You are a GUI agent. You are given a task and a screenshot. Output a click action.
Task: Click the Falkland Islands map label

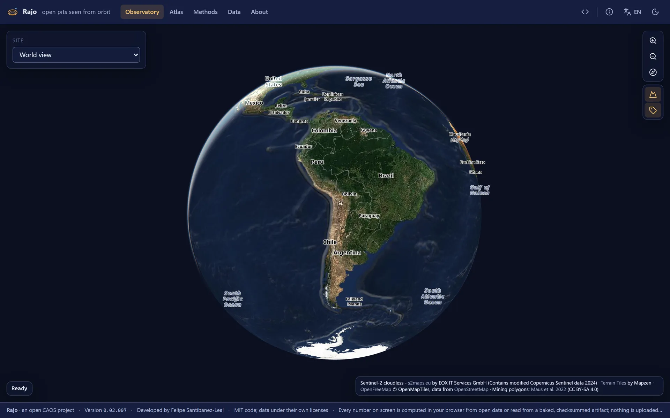[x=354, y=301]
